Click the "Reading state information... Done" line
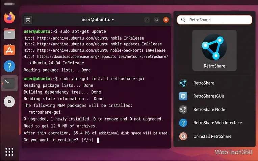The width and height of the screenshot is (258, 161). 63,99
